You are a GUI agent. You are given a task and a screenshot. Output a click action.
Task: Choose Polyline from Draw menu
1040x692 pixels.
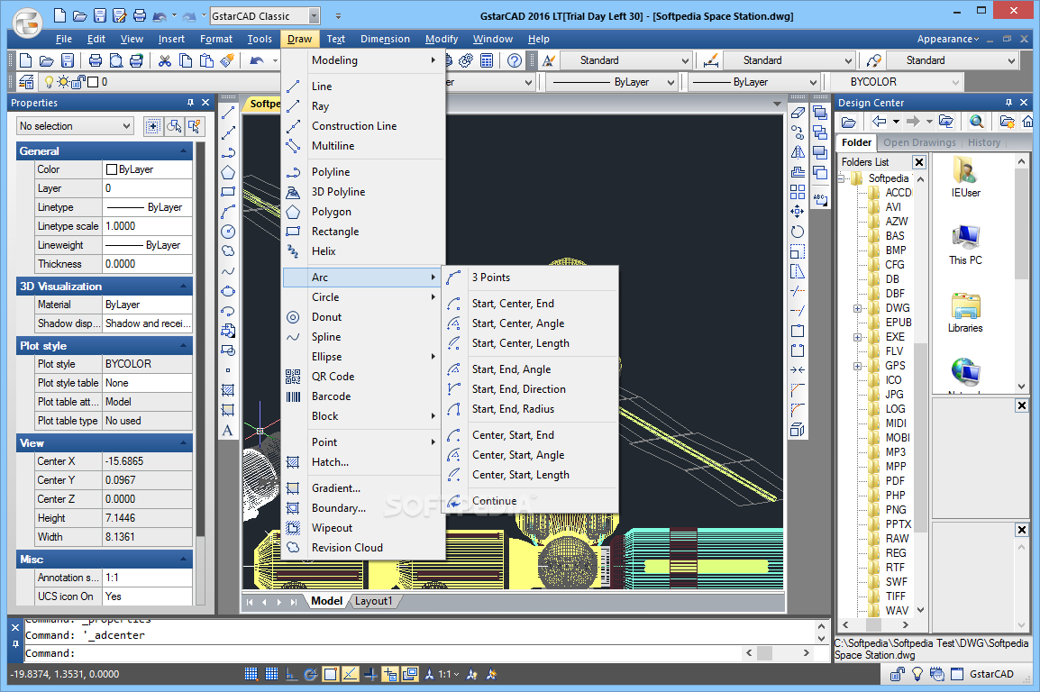331,172
